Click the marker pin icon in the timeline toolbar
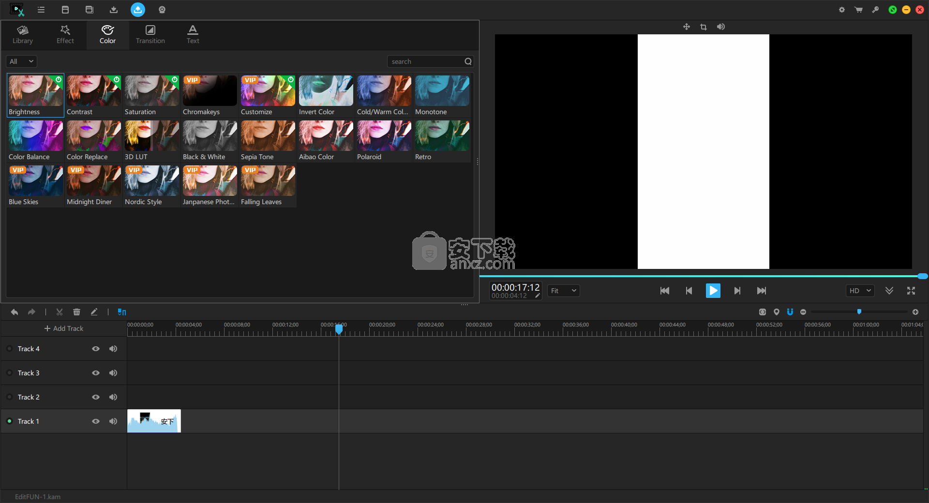Screen dimensions: 929x503 (x=777, y=312)
